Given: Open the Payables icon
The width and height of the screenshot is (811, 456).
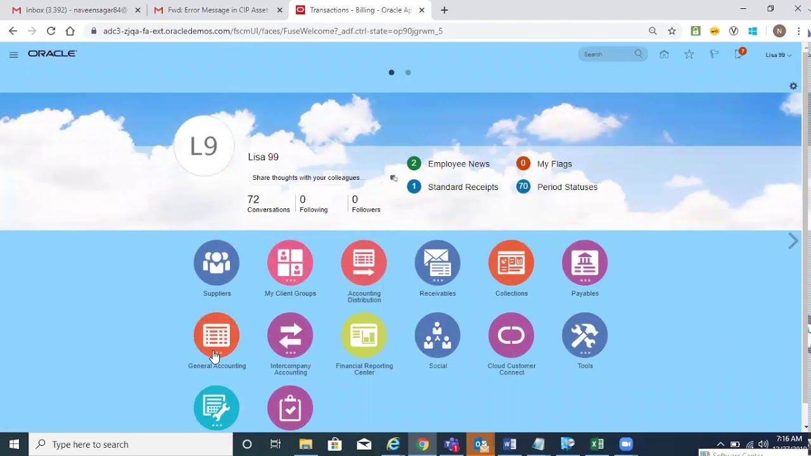Looking at the screenshot, I should [585, 263].
